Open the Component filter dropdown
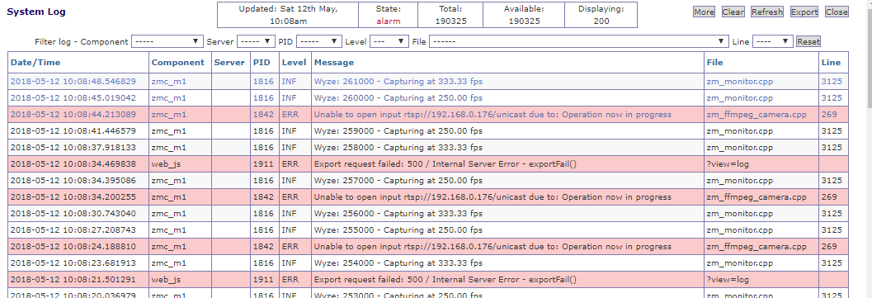This screenshot has width=872, height=298. click(x=167, y=41)
